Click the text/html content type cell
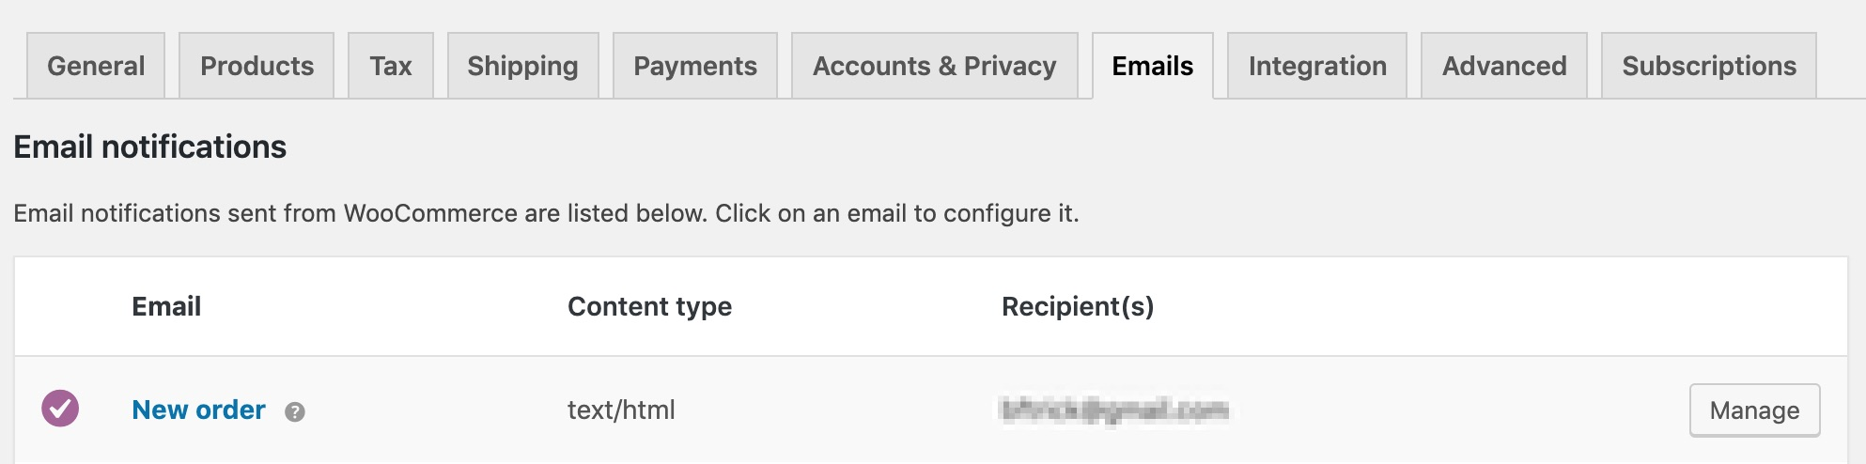The width and height of the screenshot is (1866, 464). [x=621, y=410]
